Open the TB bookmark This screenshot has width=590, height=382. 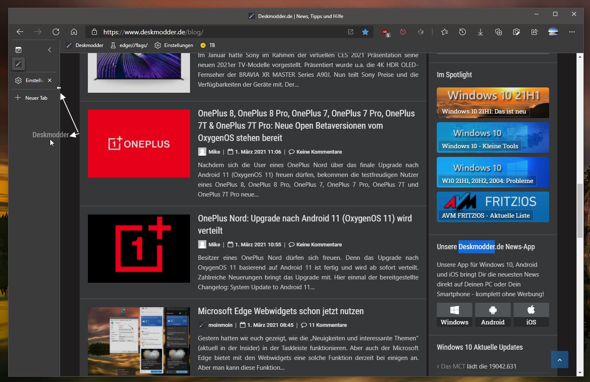click(208, 45)
